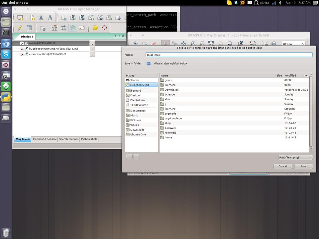319x239 pixels.
Task: Click the yellow gear settings icon
Action: [x=95, y=28]
